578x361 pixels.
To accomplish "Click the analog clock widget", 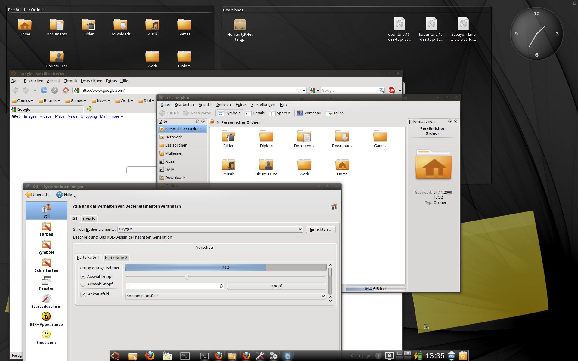I will pyautogui.click(x=537, y=34).
